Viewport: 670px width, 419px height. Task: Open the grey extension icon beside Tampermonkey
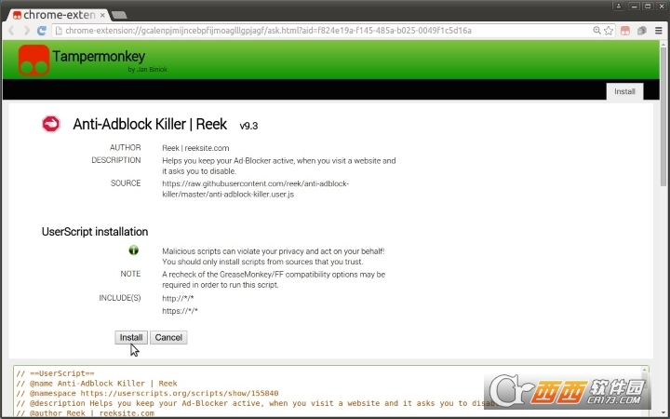click(x=642, y=31)
